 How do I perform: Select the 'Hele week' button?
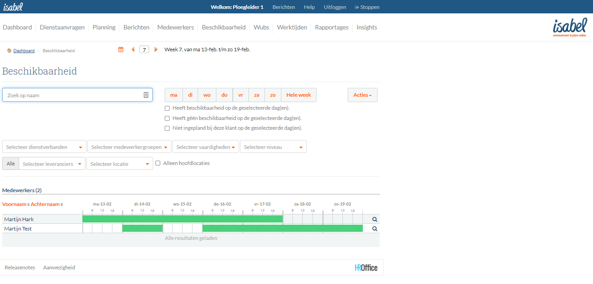pos(298,95)
